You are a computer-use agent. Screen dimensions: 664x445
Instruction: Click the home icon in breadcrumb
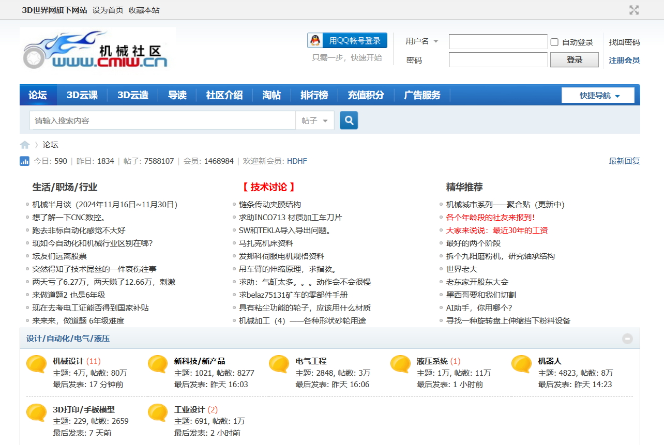tap(25, 145)
